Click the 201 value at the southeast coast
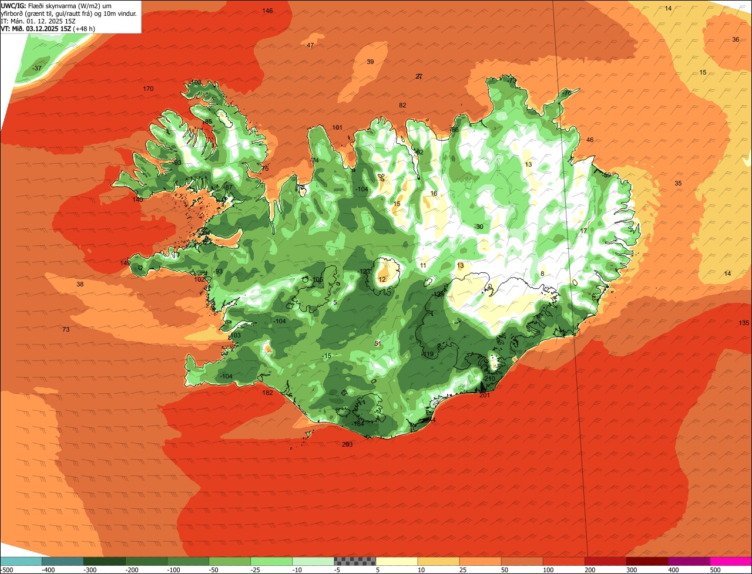The height and width of the screenshot is (574, 752). (x=485, y=395)
